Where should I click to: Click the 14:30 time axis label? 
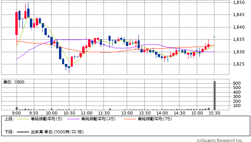coord(179,113)
